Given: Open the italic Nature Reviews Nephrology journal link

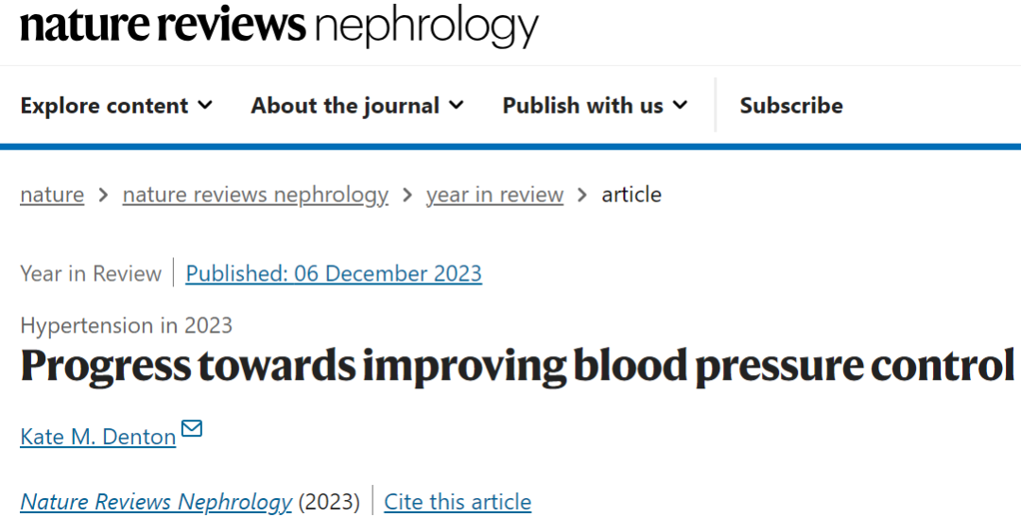Looking at the screenshot, I should pyautogui.click(x=156, y=502).
